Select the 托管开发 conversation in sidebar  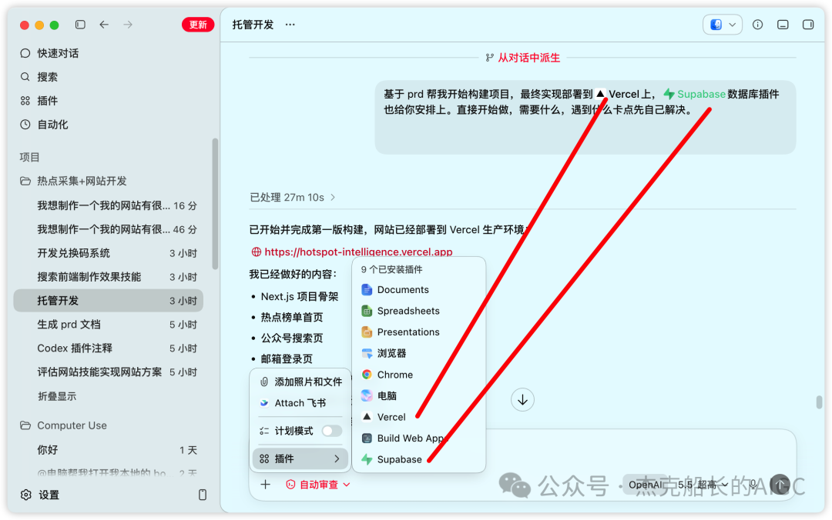(x=109, y=301)
